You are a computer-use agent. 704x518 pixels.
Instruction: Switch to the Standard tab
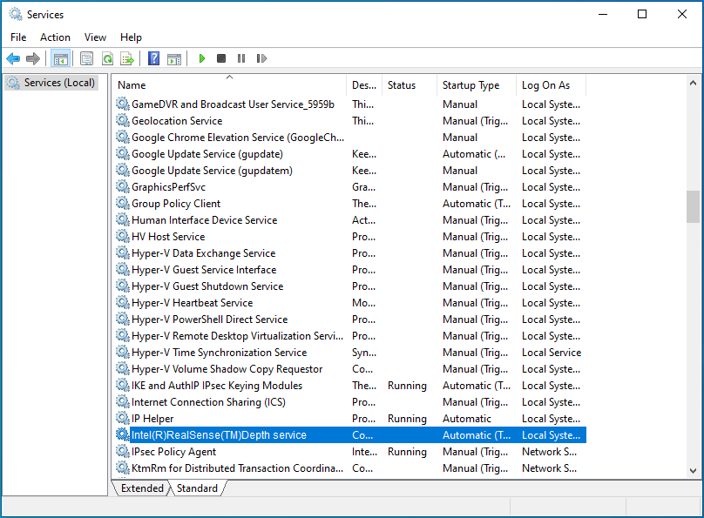tap(198, 488)
